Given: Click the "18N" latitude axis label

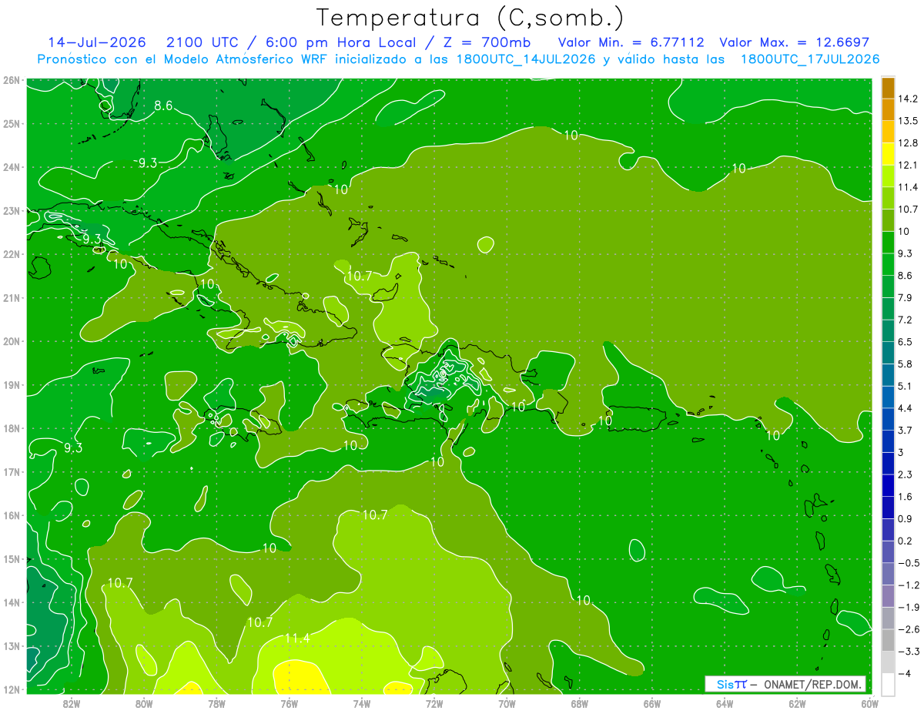Looking at the screenshot, I should click(11, 428).
